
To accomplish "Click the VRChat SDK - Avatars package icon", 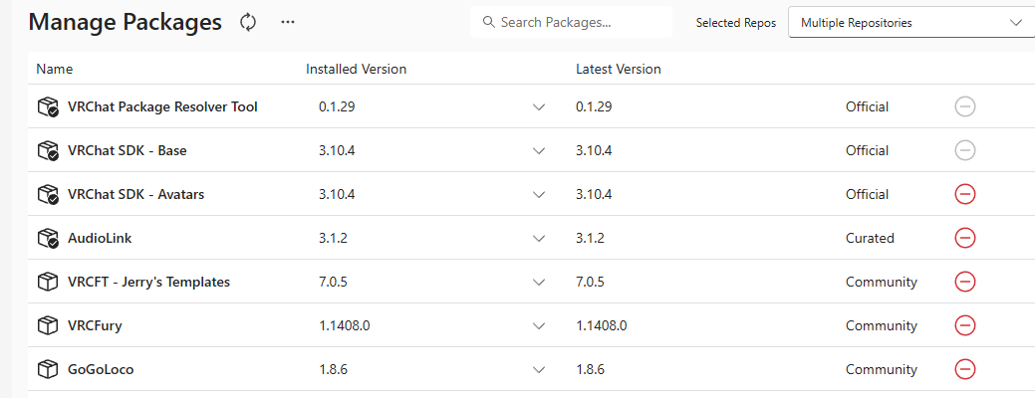I will [48, 194].
